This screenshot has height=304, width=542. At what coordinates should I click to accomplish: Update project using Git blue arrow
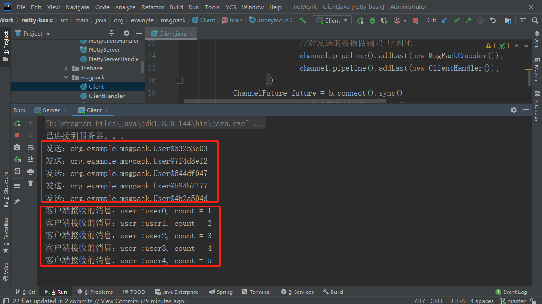pos(444,20)
